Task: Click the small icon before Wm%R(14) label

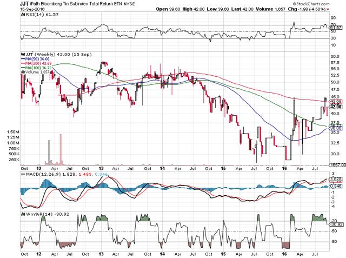Action: 23,214
